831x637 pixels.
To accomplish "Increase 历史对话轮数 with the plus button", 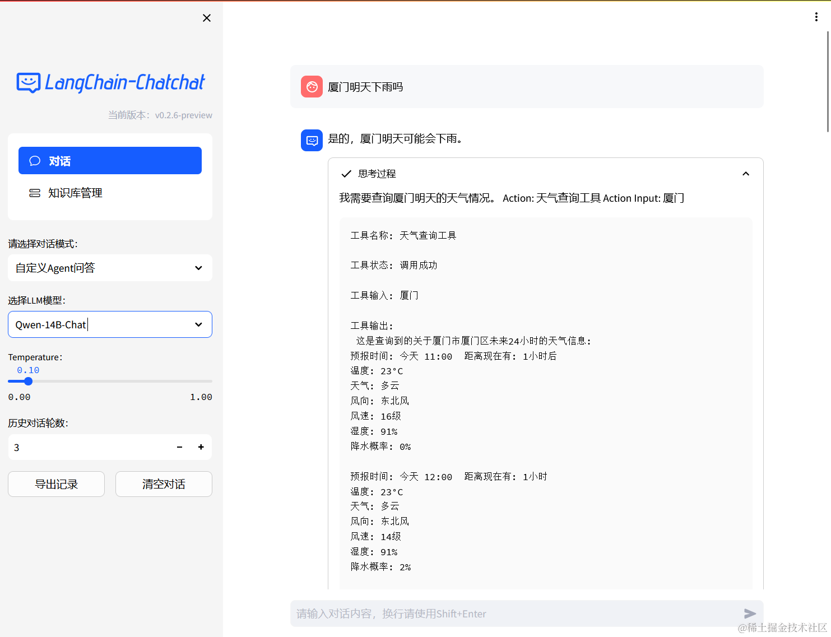I will click(201, 447).
